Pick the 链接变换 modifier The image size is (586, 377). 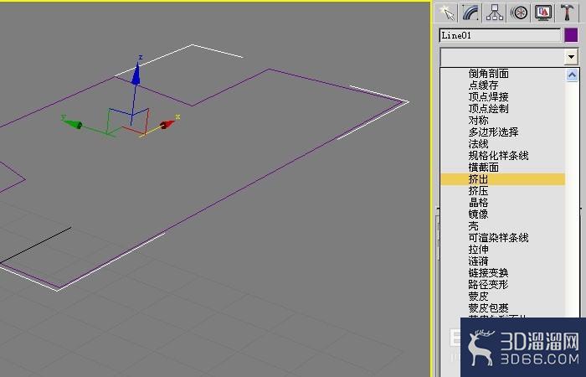[488, 273]
